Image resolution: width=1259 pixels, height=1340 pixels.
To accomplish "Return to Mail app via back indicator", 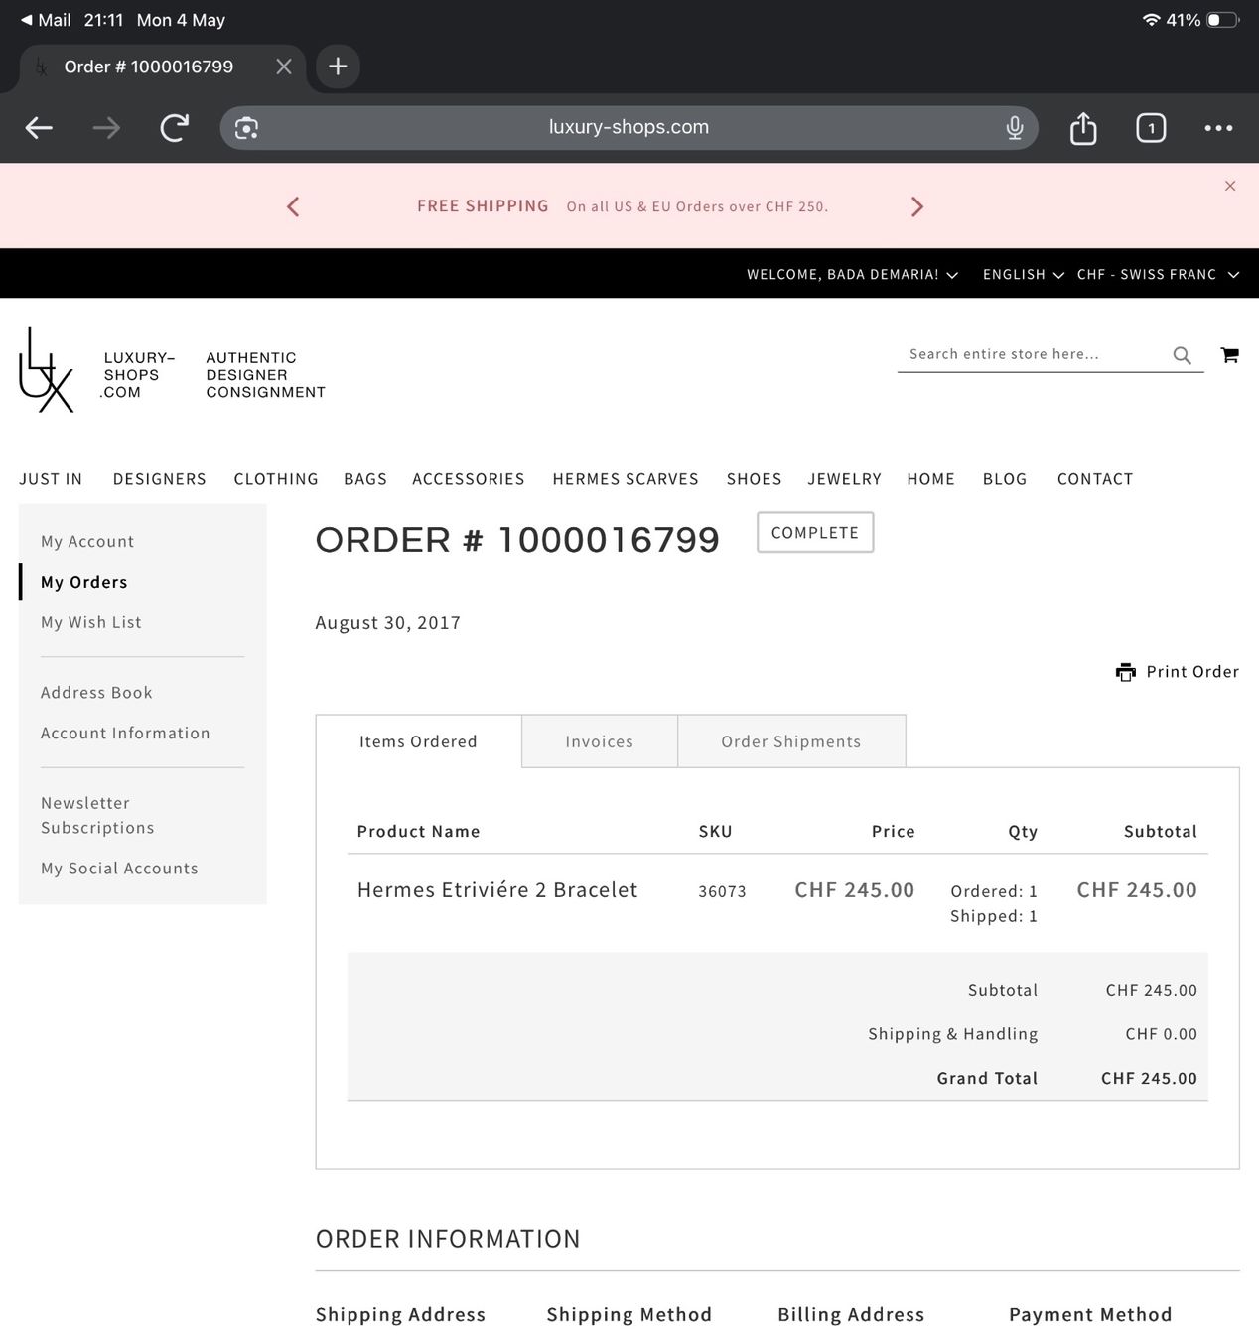I will [x=46, y=20].
